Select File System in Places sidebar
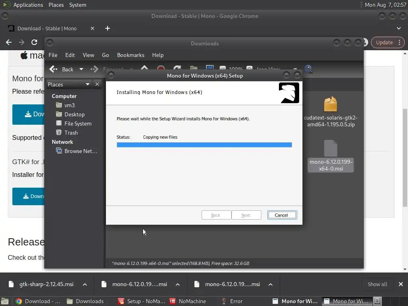 pos(74,124)
